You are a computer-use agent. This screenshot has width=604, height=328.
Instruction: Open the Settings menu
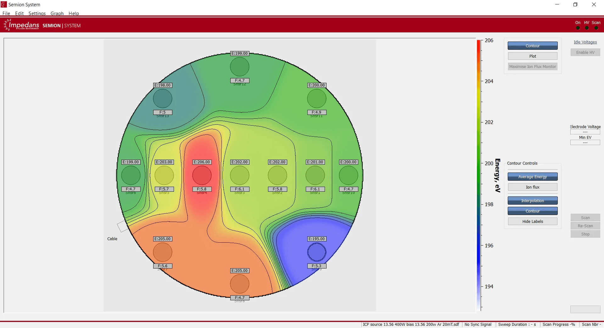tap(37, 13)
